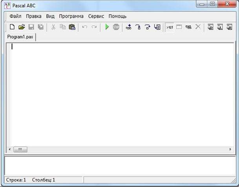Expand the Вид menu
The width and height of the screenshot is (239, 187).
pyautogui.click(x=50, y=17)
